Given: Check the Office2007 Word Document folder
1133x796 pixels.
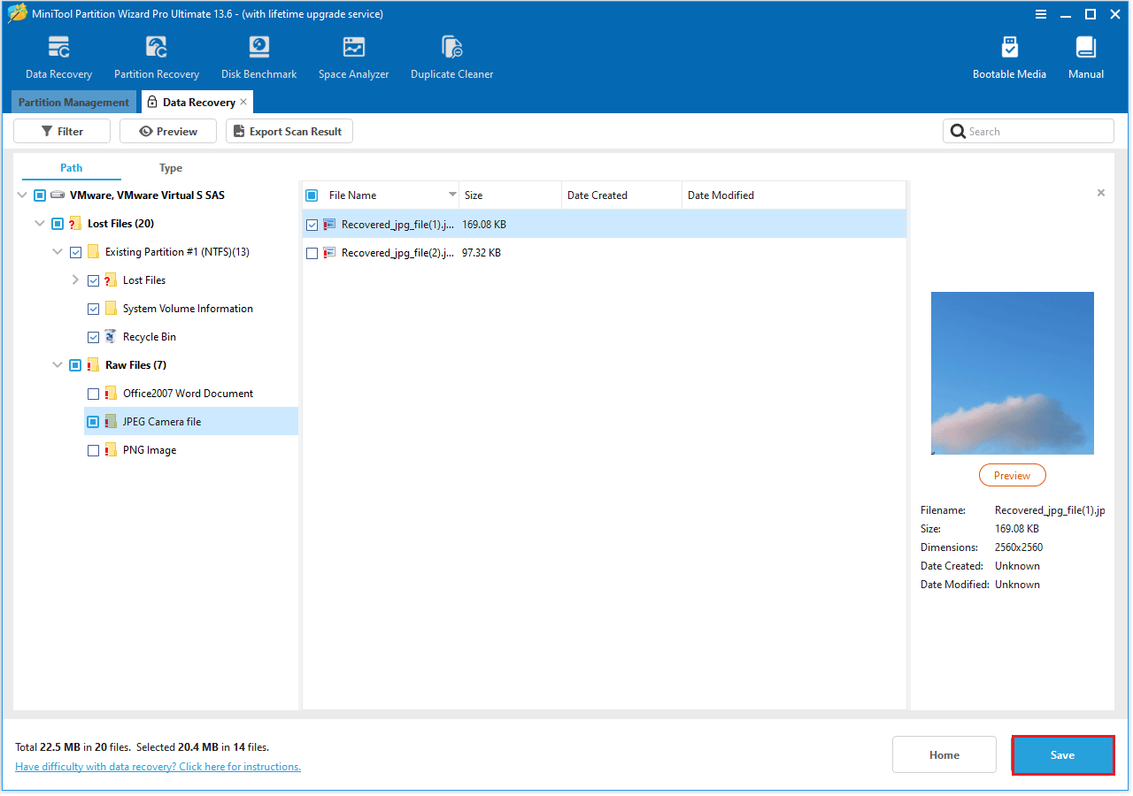Looking at the screenshot, I should pyautogui.click(x=93, y=393).
